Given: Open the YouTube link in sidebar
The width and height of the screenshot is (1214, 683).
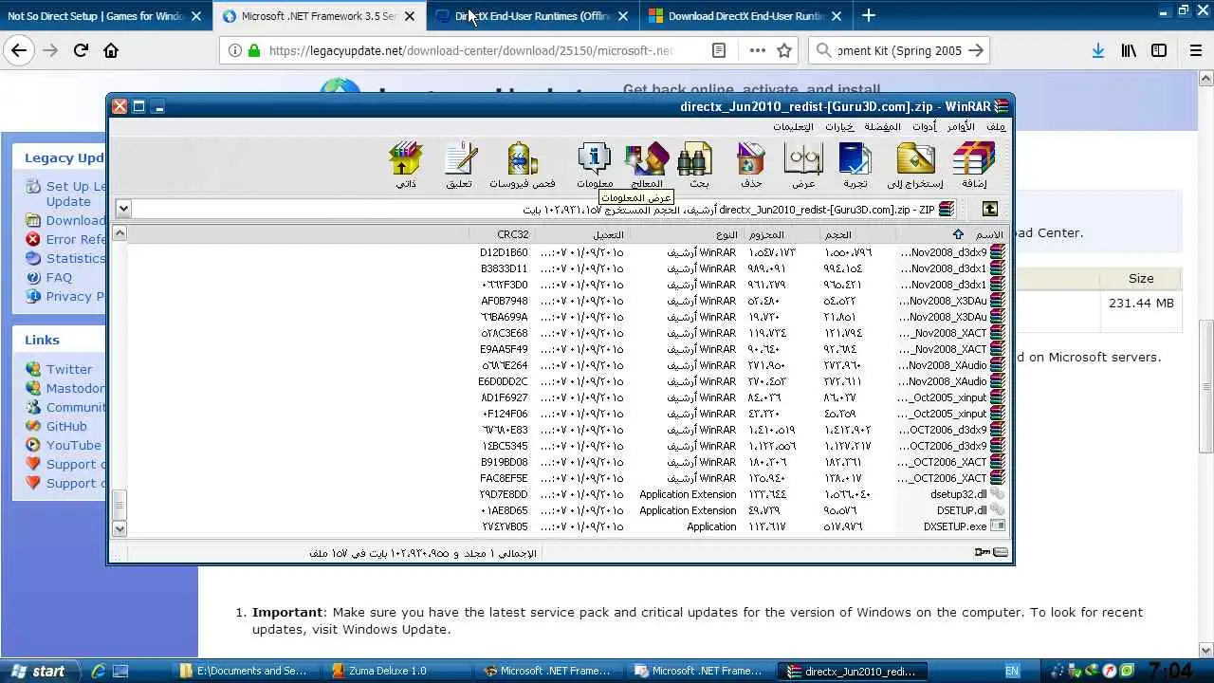Looking at the screenshot, I should click(x=73, y=445).
